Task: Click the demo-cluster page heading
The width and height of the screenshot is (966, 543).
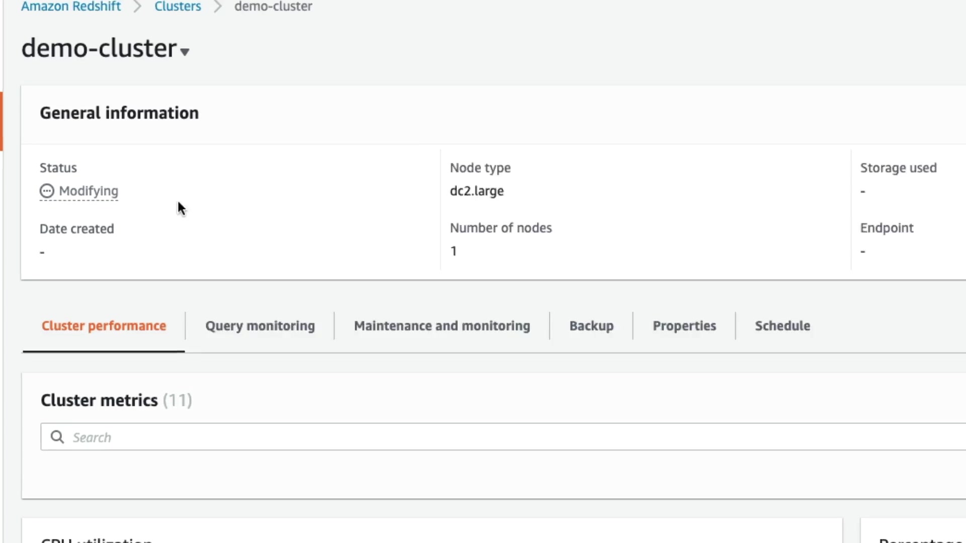Action: [99, 48]
